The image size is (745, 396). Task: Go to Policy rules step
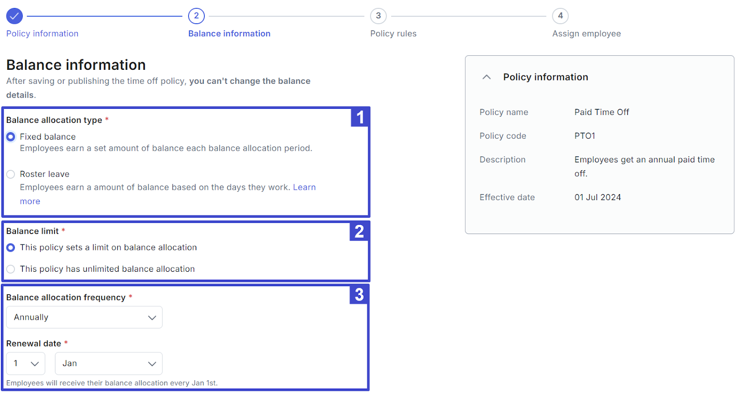[x=393, y=34]
